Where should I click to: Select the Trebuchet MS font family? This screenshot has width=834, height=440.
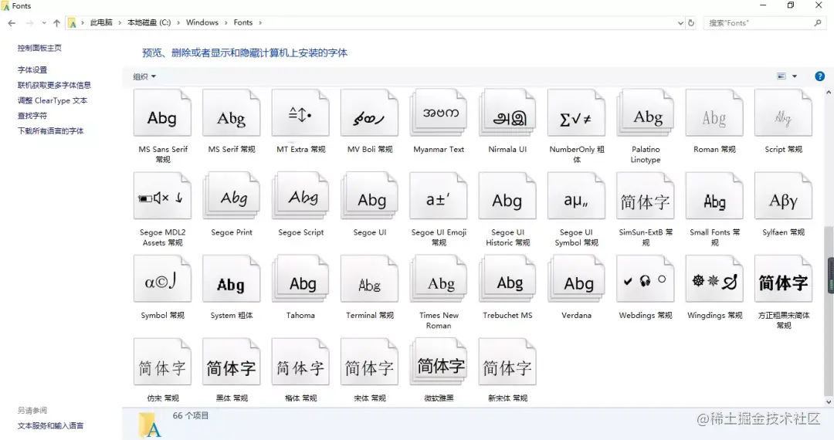click(x=507, y=279)
